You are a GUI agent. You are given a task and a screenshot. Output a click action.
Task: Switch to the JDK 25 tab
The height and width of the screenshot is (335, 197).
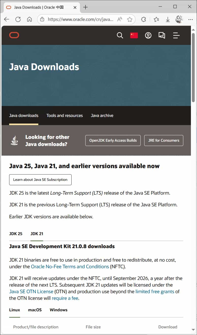point(16,234)
